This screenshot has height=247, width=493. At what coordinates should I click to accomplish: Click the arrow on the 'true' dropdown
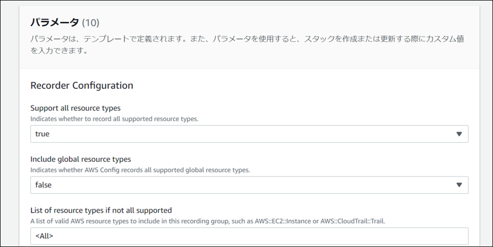pos(459,134)
